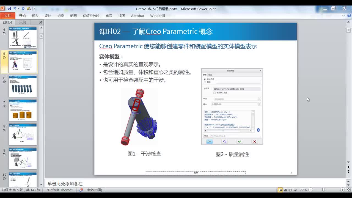Click the clipboard icon in quick access toolbar
This screenshot has height=198, width=352.
pyautogui.click(x=29, y=9)
